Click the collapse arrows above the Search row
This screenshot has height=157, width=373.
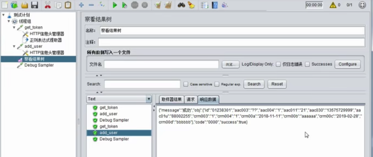99,75
